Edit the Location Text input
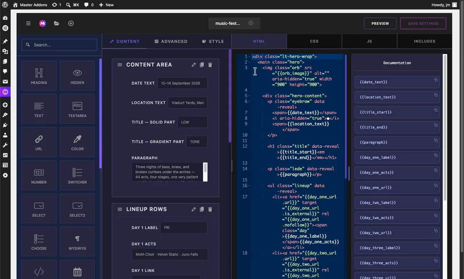The width and height of the screenshot is (464, 279). 187,103
